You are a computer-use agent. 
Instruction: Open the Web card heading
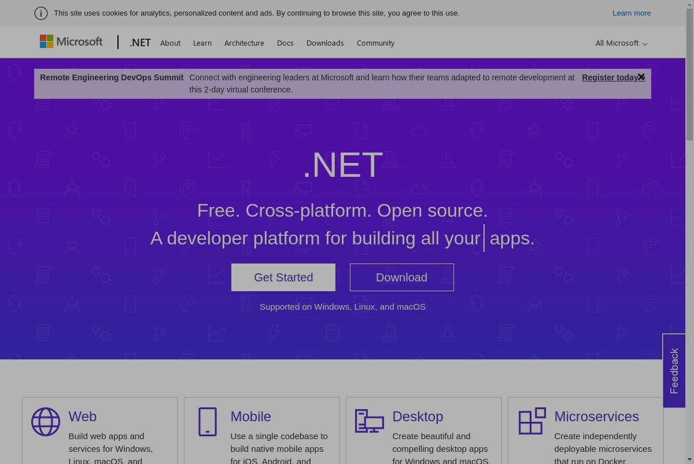(x=83, y=417)
